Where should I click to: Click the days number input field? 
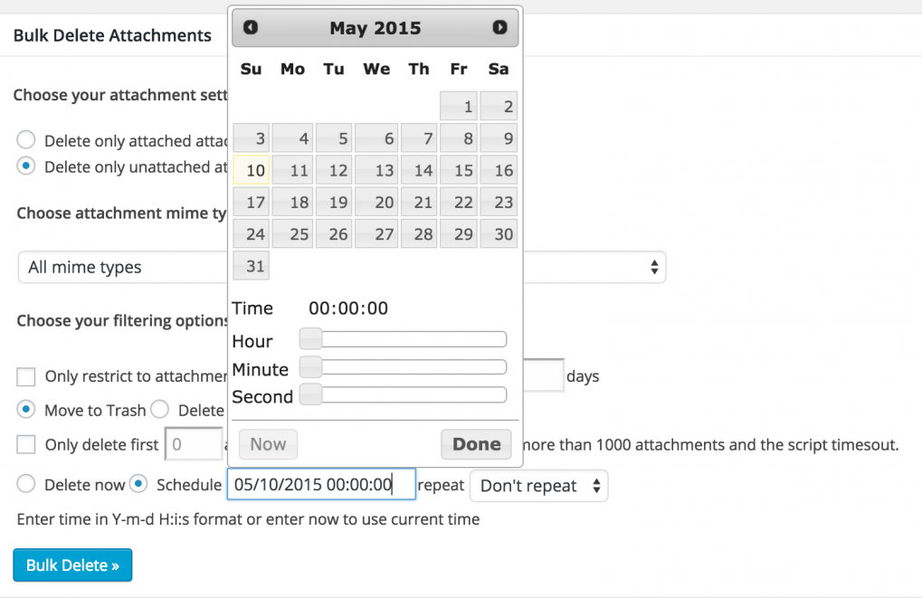(544, 375)
